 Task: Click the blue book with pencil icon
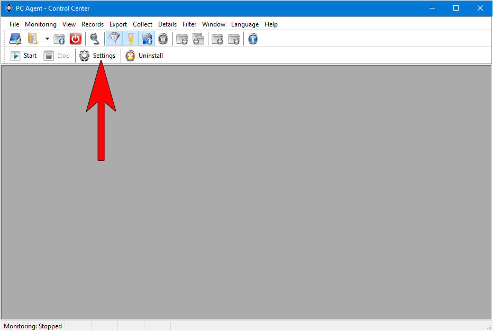tap(15, 39)
